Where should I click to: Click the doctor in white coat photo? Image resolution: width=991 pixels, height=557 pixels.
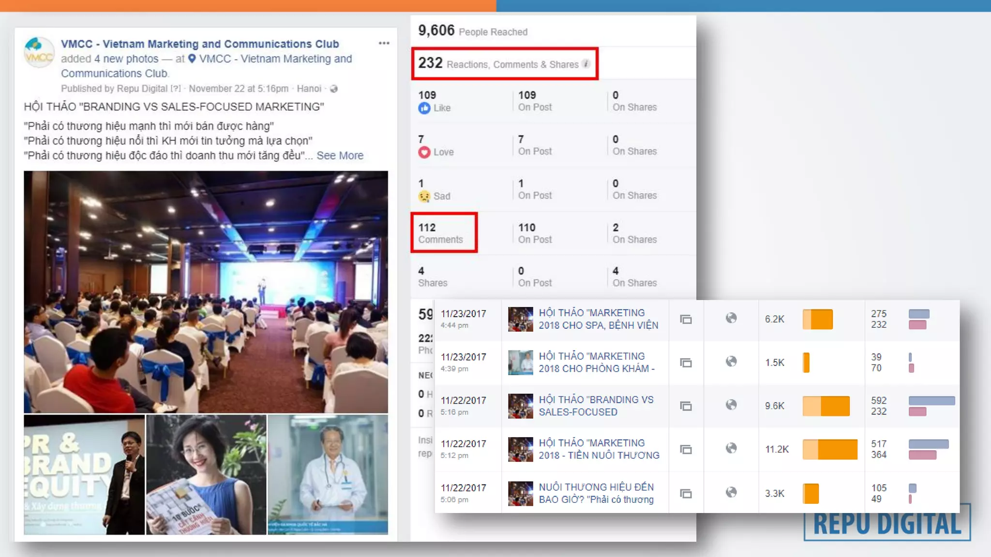(328, 474)
